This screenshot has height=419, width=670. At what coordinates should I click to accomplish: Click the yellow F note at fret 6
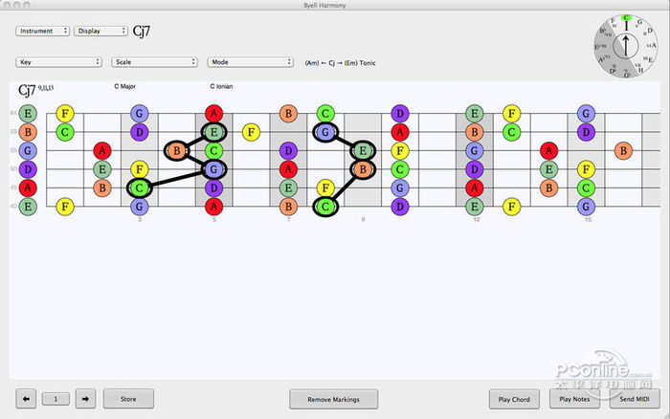(x=251, y=132)
